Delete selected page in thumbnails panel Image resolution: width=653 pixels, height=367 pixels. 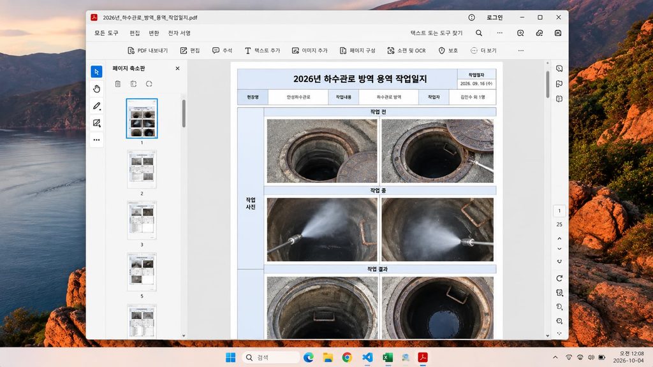(118, 83)
